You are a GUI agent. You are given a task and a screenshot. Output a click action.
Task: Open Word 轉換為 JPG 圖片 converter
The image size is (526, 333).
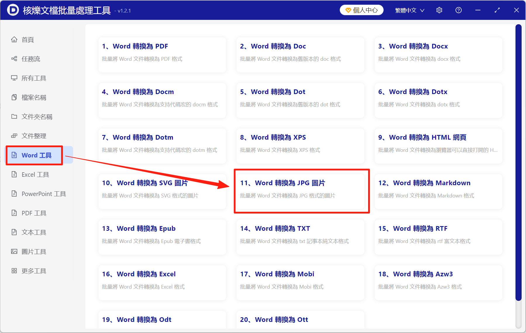click(301, 191)
